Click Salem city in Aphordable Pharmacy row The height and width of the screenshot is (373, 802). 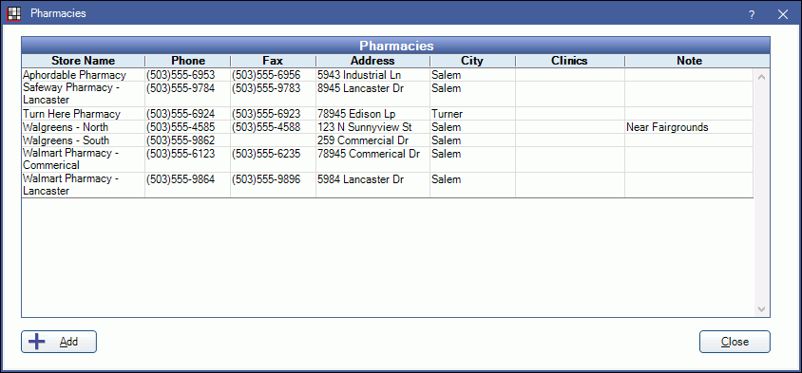point(446,75)
